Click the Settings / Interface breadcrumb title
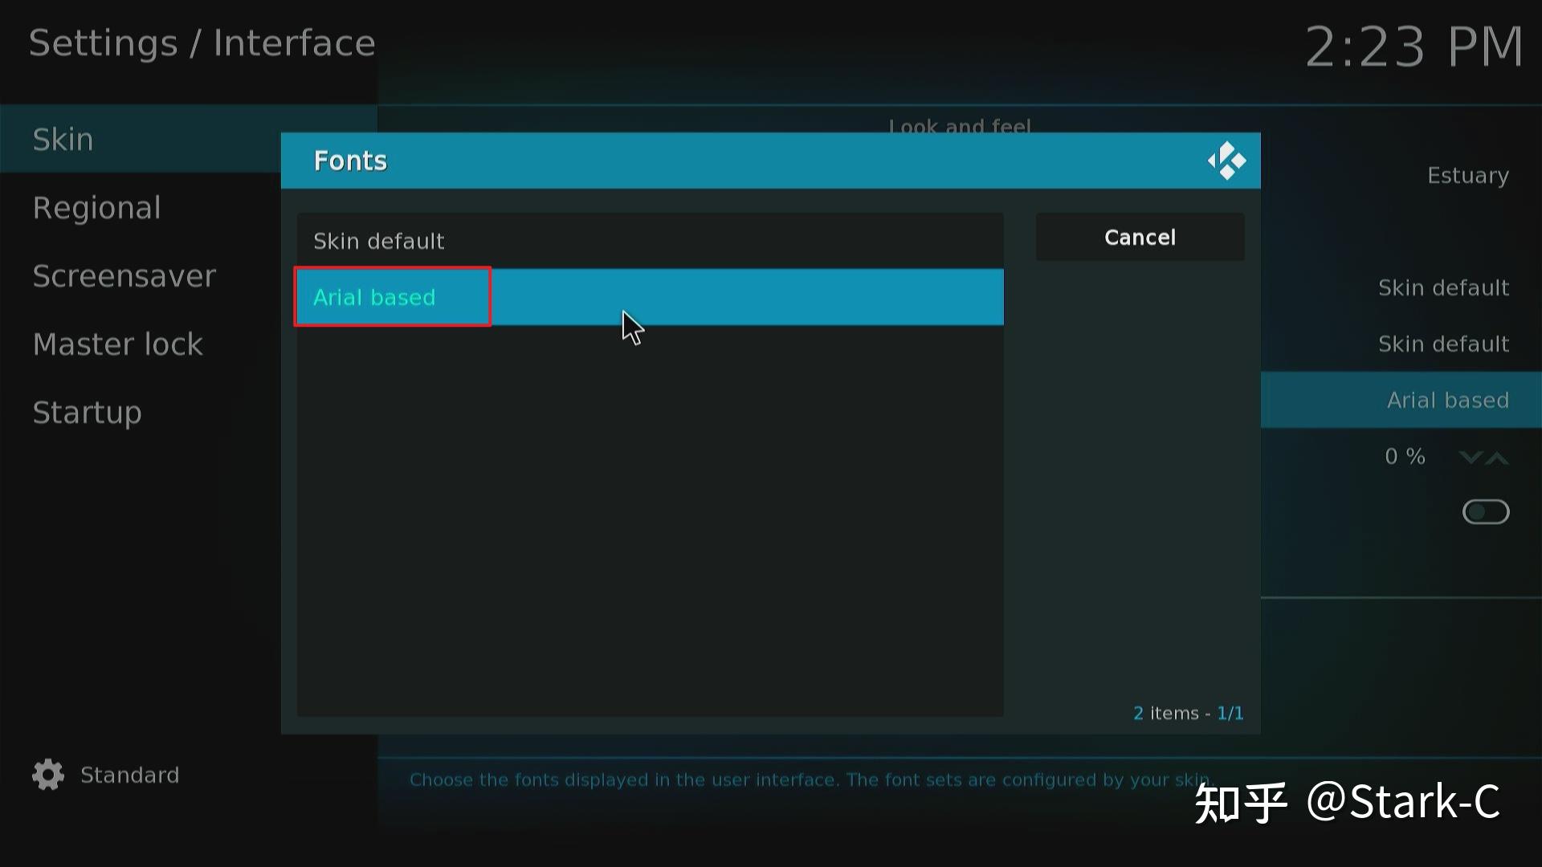 202,43
